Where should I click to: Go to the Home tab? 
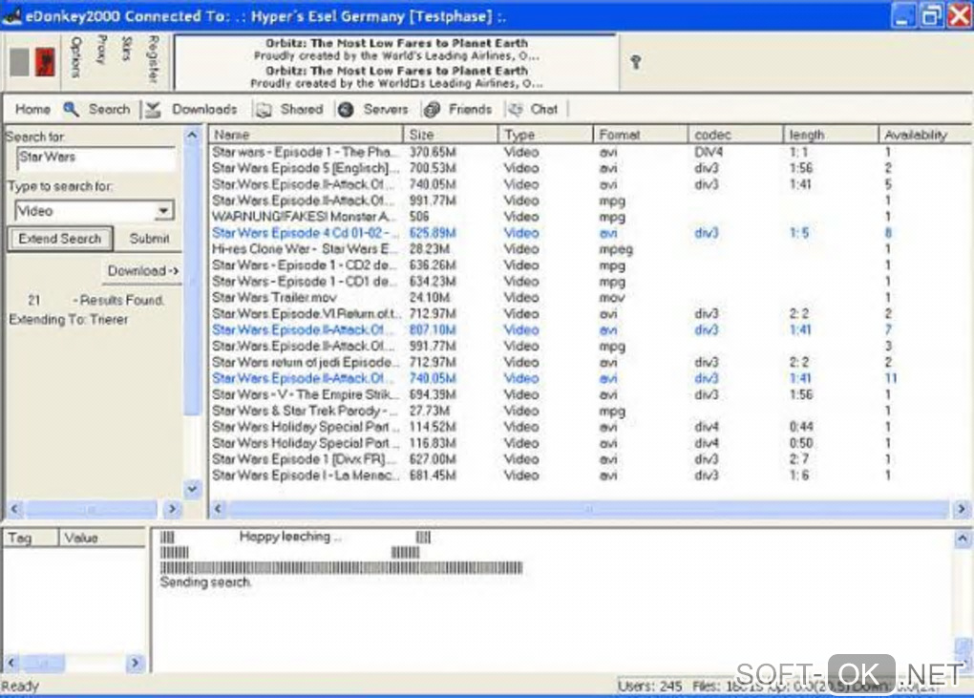click(x=32, y=109)
